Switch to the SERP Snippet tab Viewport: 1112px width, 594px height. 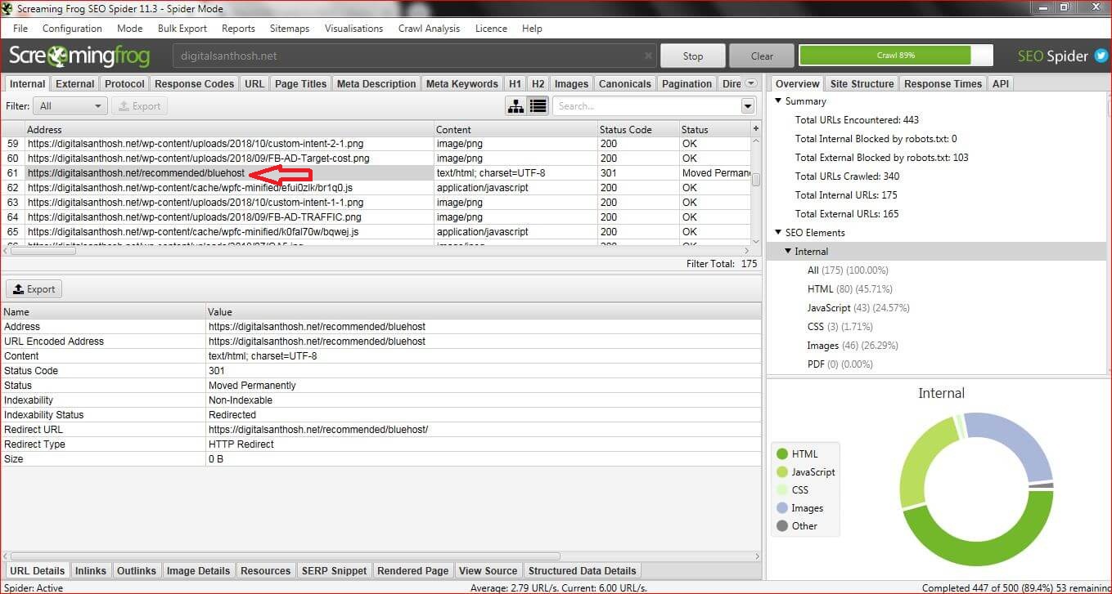pos(334,570)
